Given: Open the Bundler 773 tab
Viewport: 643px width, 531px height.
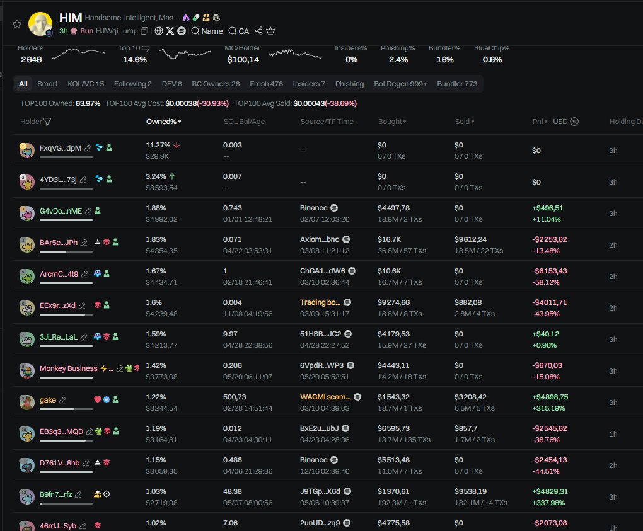Looking at the screenshot, I should [457, 84].
